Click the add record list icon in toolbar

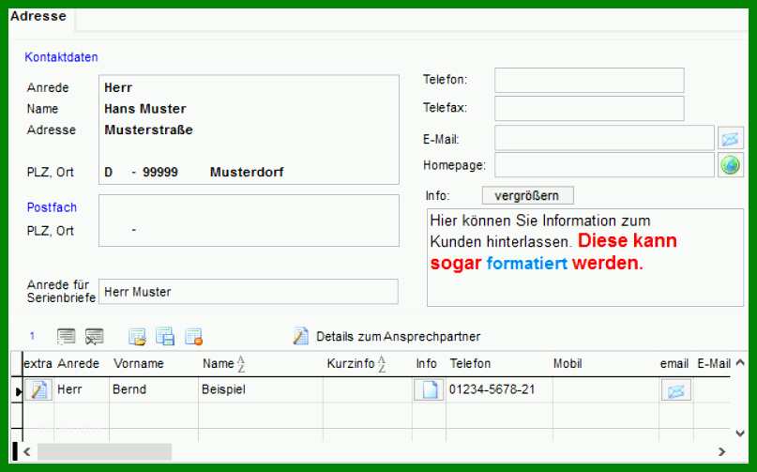click(67, 336)
